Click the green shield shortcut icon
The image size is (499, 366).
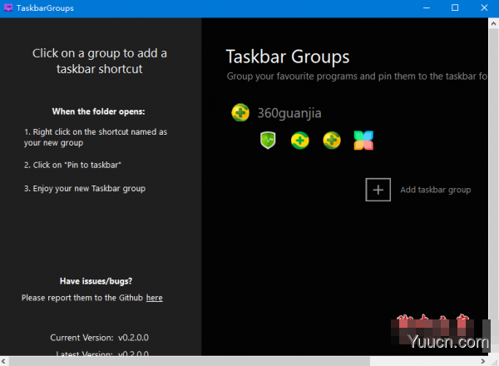(268, 141)
